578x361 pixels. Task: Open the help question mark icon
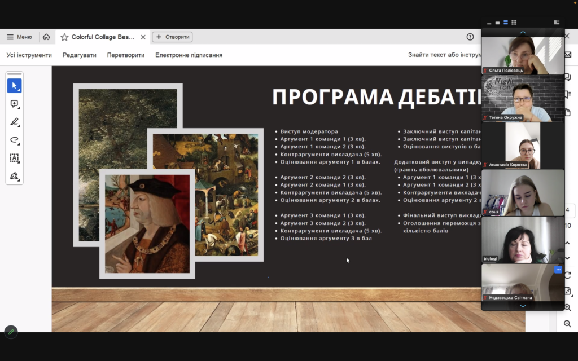click(x=470, y=37)
